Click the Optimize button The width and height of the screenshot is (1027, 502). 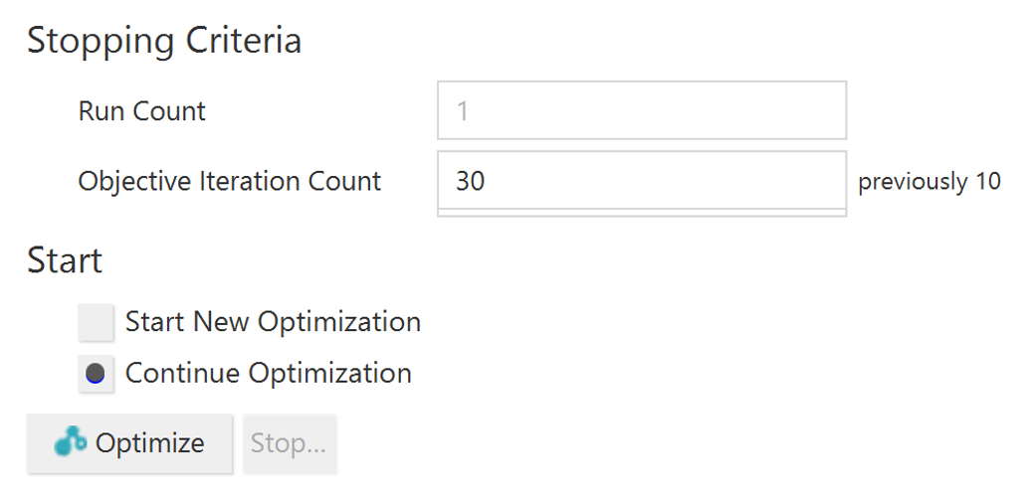[x=129, y=443]
